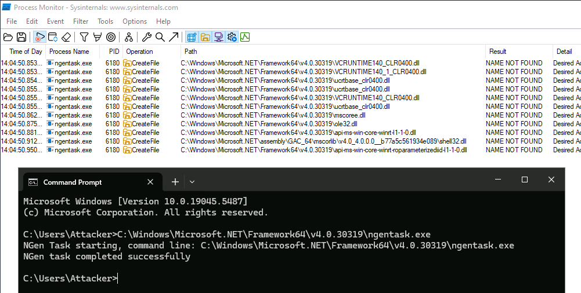The height and width of the screenshot is (293, 581).
Task: Click the PID 6180 in the mscoree.dll row
Action: [x=113, y=115]
